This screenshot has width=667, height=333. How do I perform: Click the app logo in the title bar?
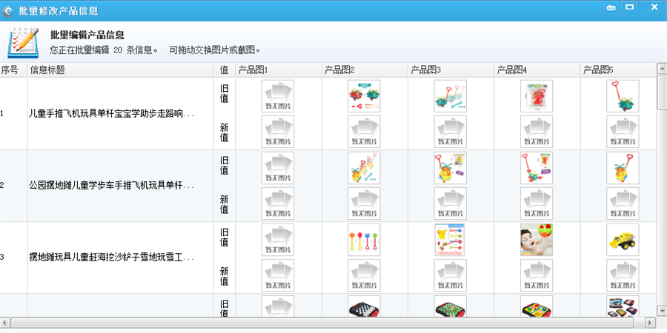(x=8, y=10)
